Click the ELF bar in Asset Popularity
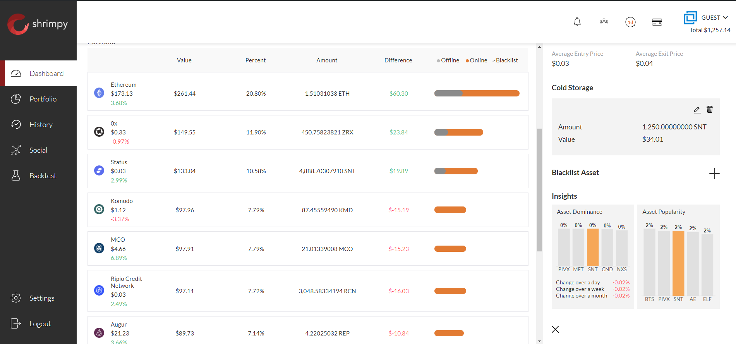Screen dimensions: 736x344 [707, 265]
